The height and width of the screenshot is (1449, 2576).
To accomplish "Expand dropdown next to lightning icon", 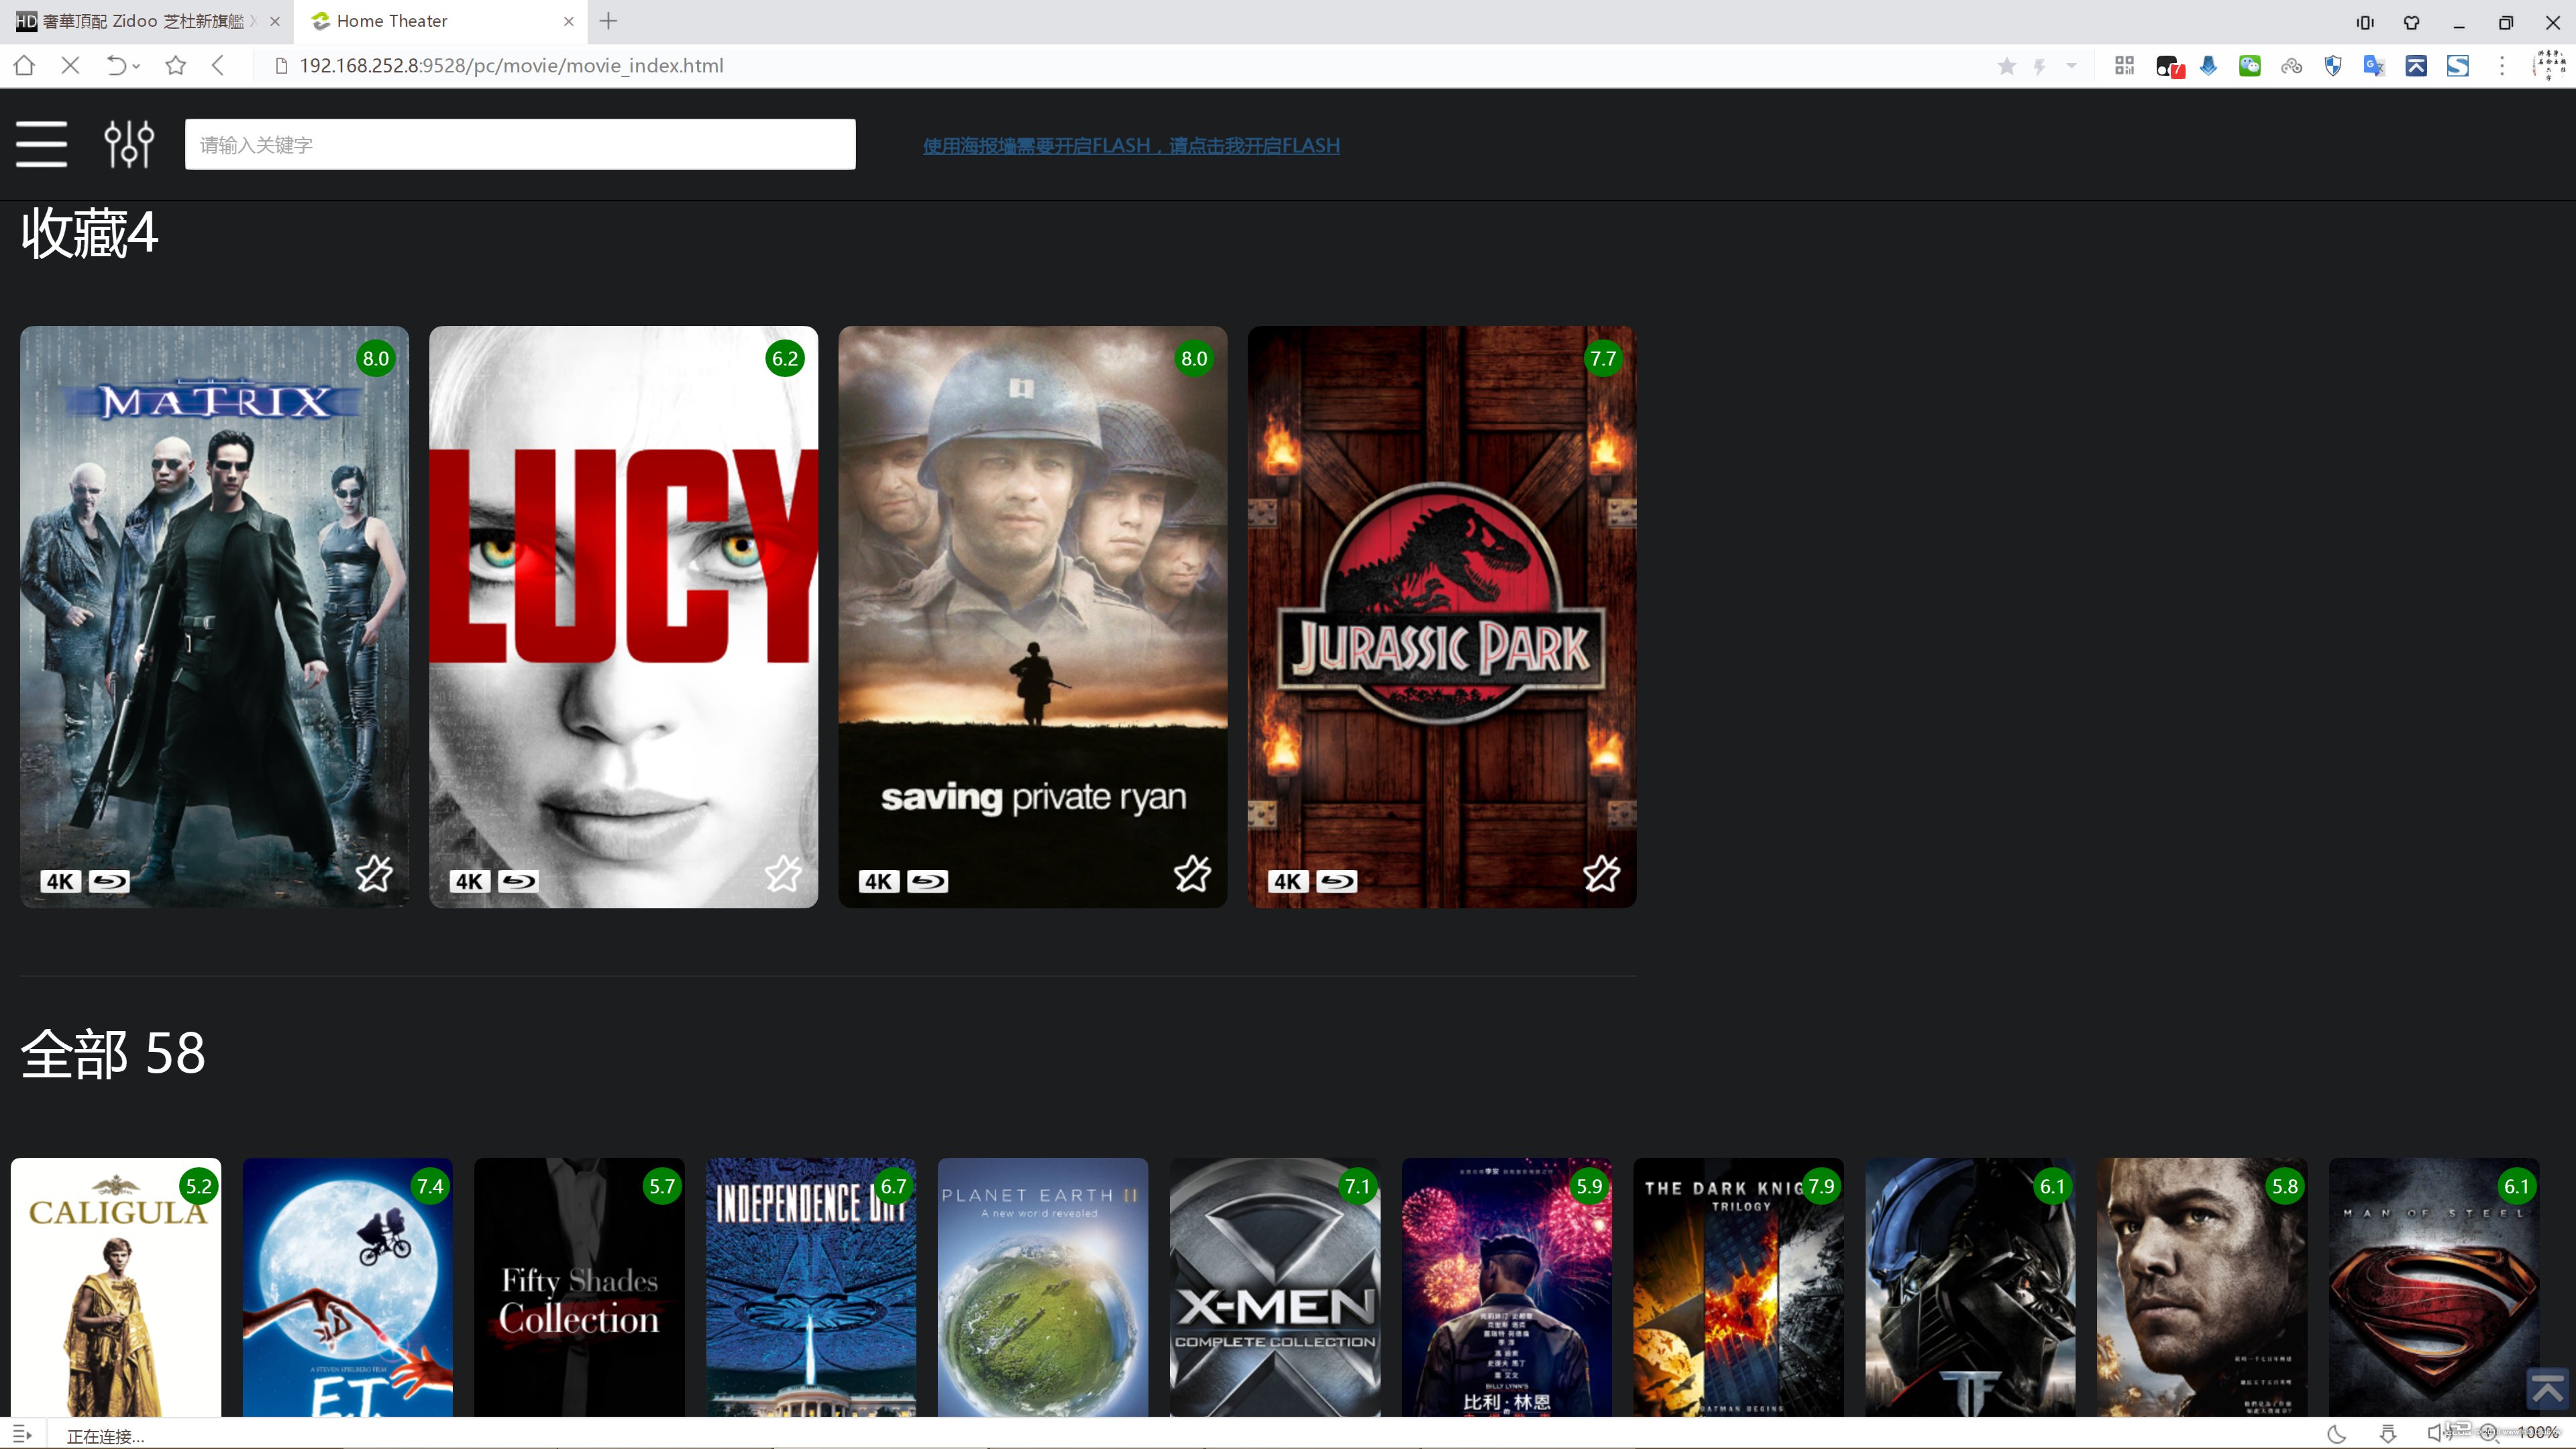I will pyautogui.click(x=2071, y=66).
